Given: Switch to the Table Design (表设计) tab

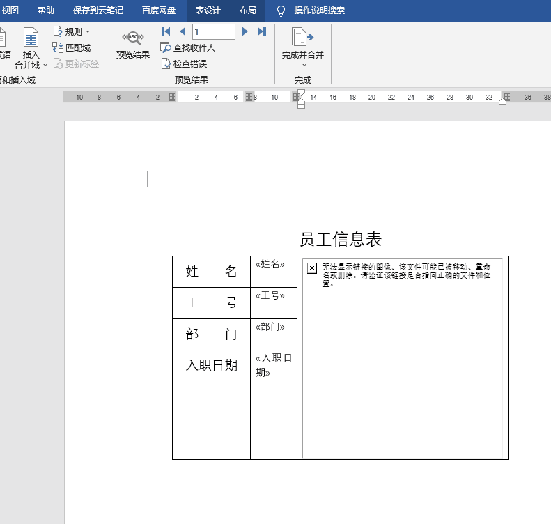Looking at the screenshot, I should click(208, 10).
